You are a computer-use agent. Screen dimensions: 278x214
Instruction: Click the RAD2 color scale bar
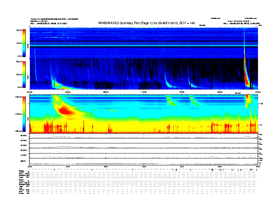[x=24, y=43]
